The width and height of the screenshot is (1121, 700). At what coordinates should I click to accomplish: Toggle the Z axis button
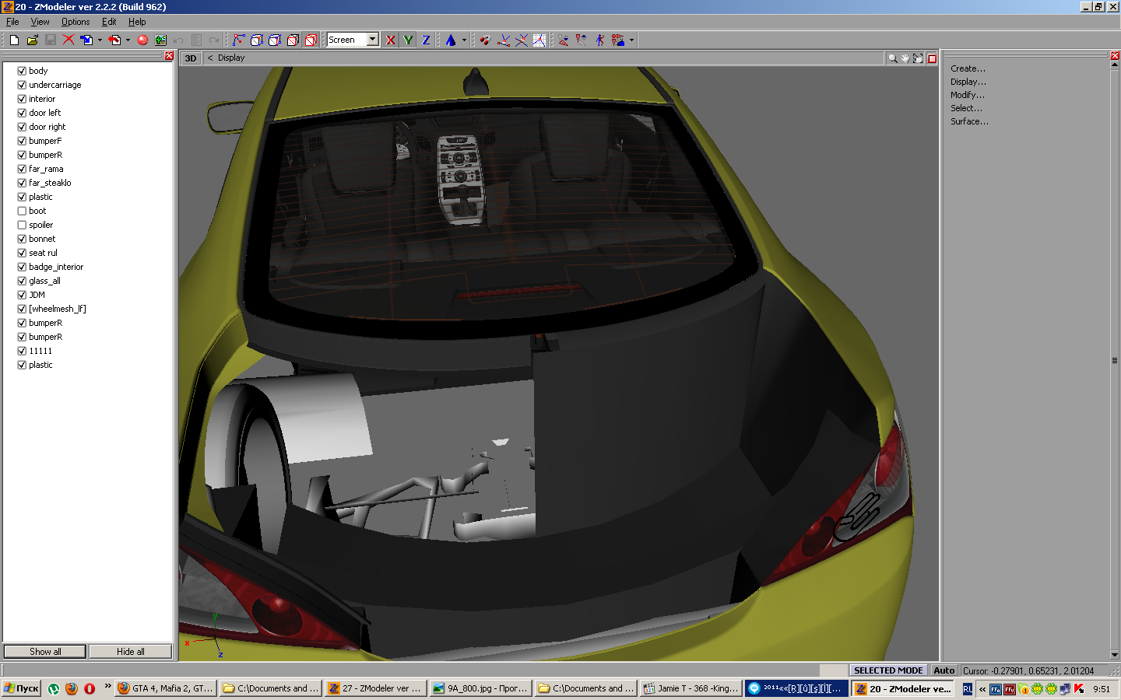tap(426, 40)
